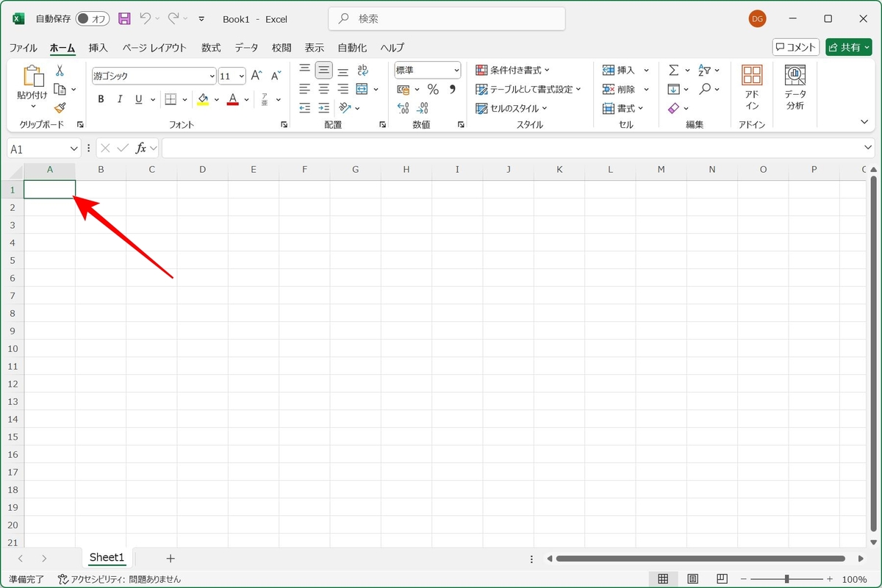Open テーブルとして書式設定 menu
Image resolution: width=882 pixels, height=588 pixels.
click(x=528, y=90)
